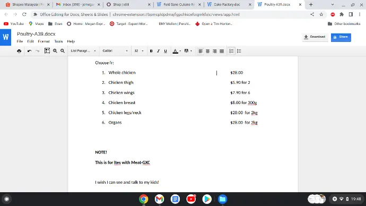Toggle Bold formatting
The height and width of the screenshot is (206, 366).
(151, 51)
